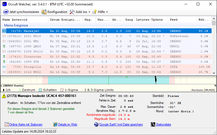Click the station flag icon for 1998 QN26
Screen dimensions: 217x135
pos(4,46)
